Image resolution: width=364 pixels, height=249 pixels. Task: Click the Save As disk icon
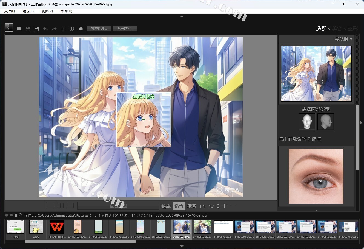37,29
